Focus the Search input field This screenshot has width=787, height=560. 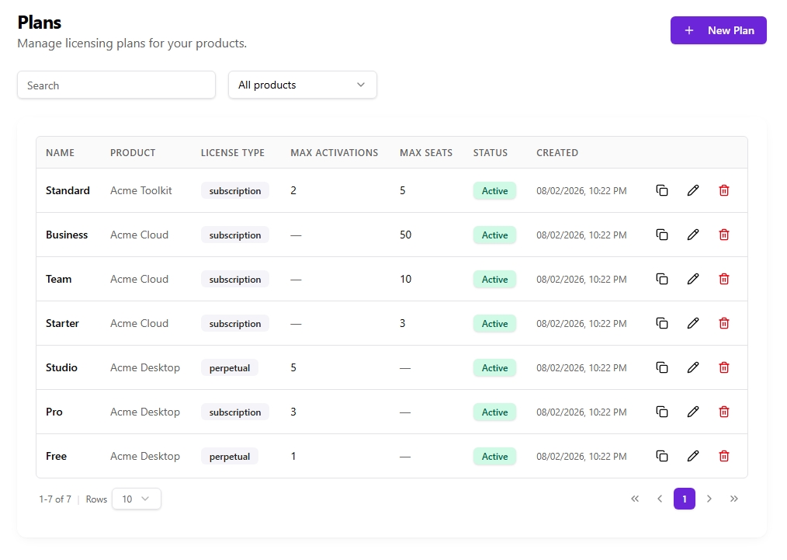click(x=116, y=85)
